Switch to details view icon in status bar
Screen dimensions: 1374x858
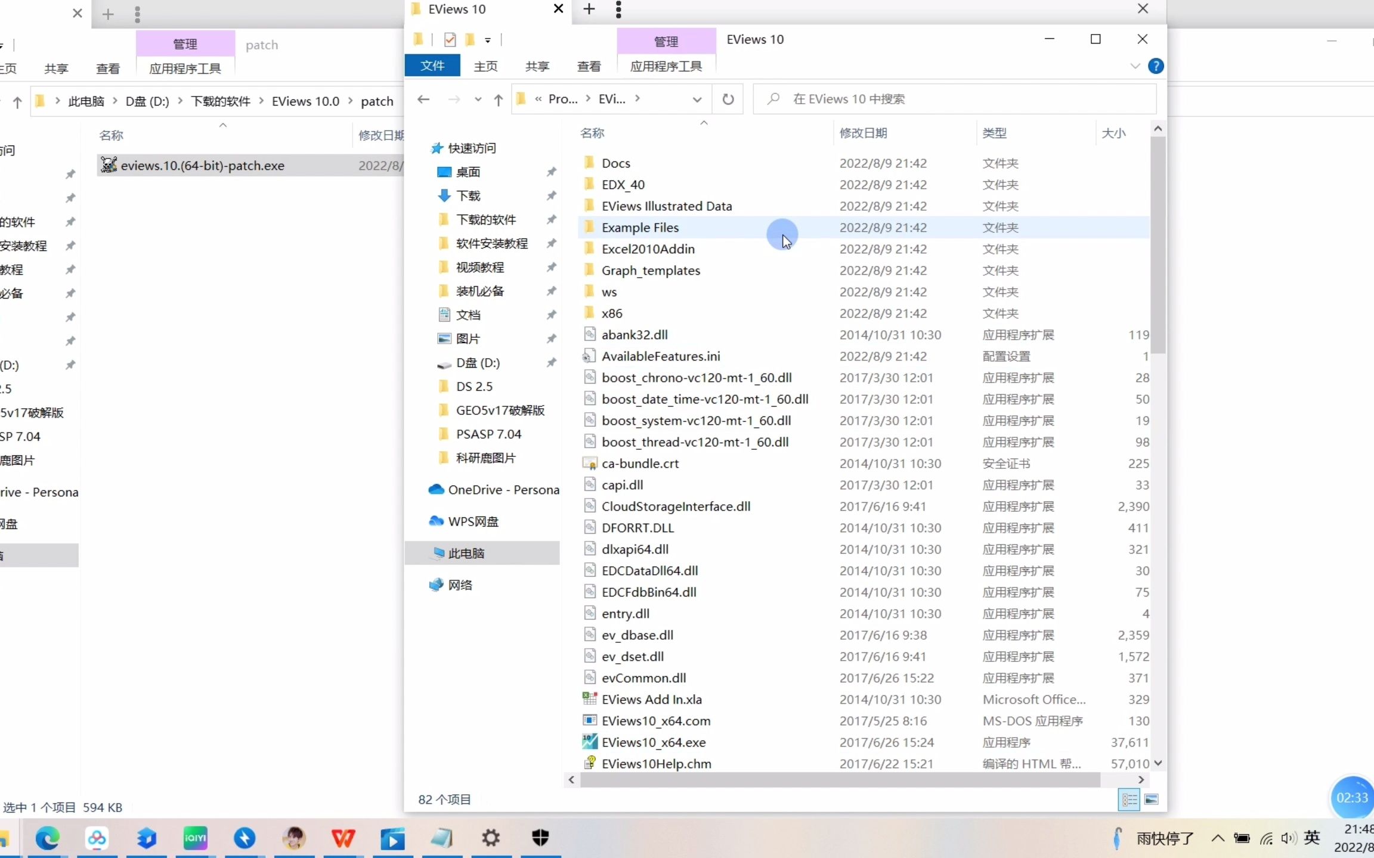(1129, 800)
